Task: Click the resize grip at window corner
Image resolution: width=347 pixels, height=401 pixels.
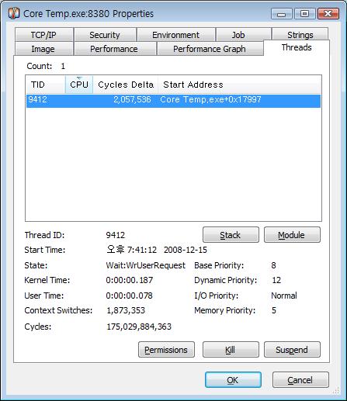Action: tap(337, 390)
